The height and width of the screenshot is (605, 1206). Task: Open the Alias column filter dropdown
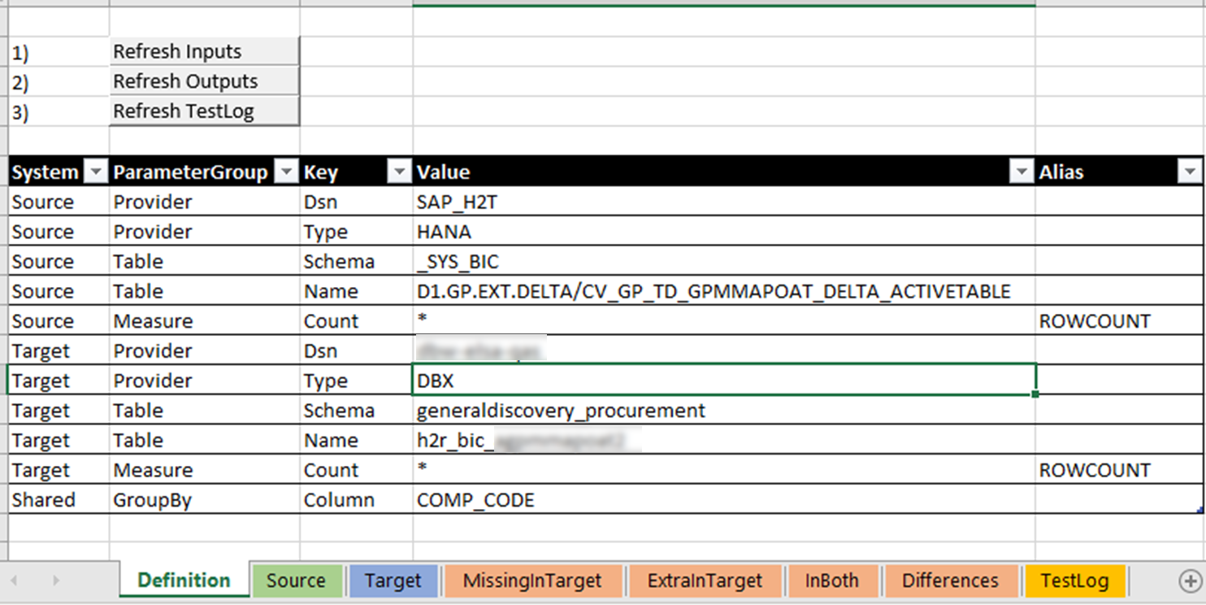tap(1191, 172)
